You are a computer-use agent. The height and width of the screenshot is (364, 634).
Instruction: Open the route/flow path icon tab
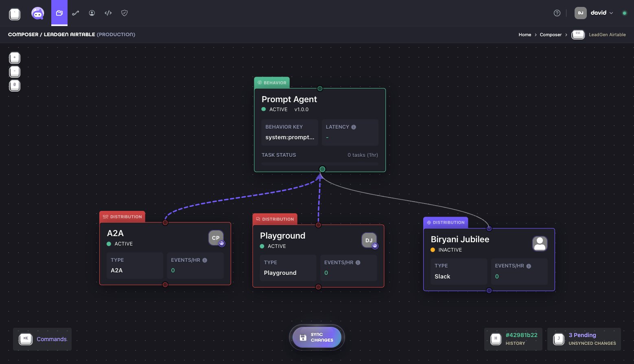coord(76,13)
